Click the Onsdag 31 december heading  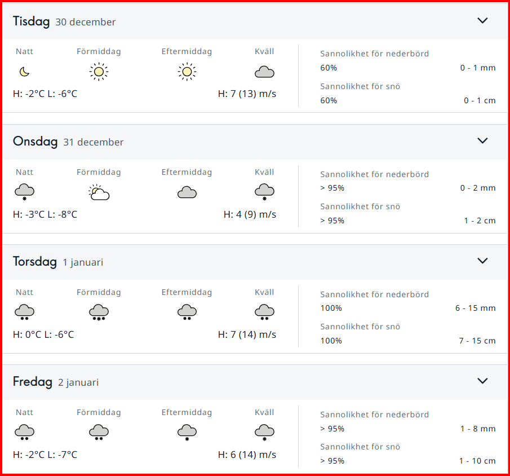[68, 142]
